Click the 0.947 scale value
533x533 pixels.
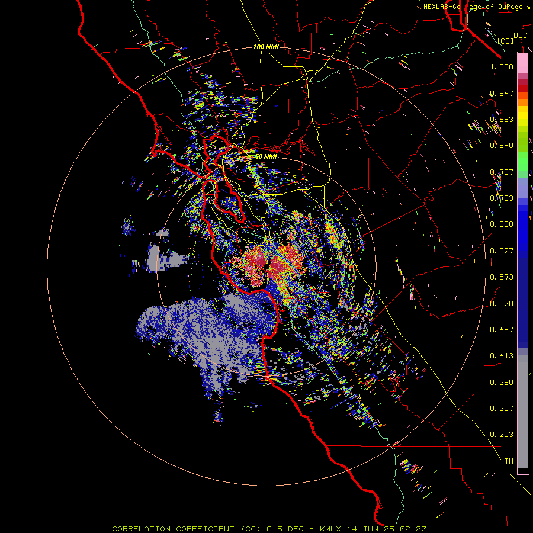click(x=502, y=93)
